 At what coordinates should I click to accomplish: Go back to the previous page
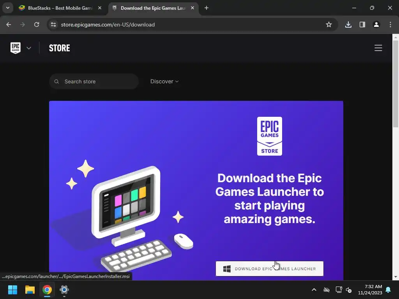coord(9,25)
